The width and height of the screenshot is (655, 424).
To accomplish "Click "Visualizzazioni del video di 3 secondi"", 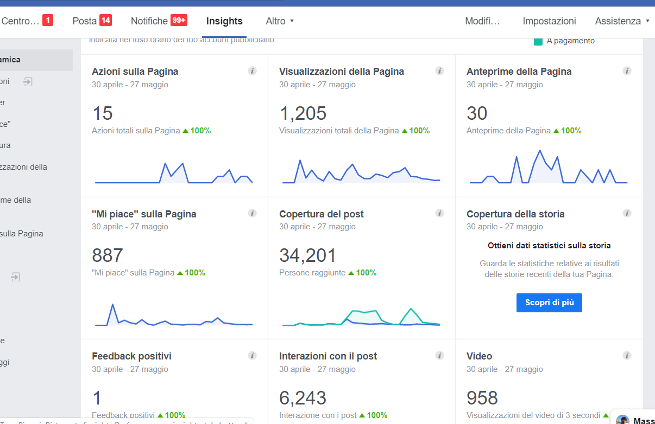I will tap(533, 415).
